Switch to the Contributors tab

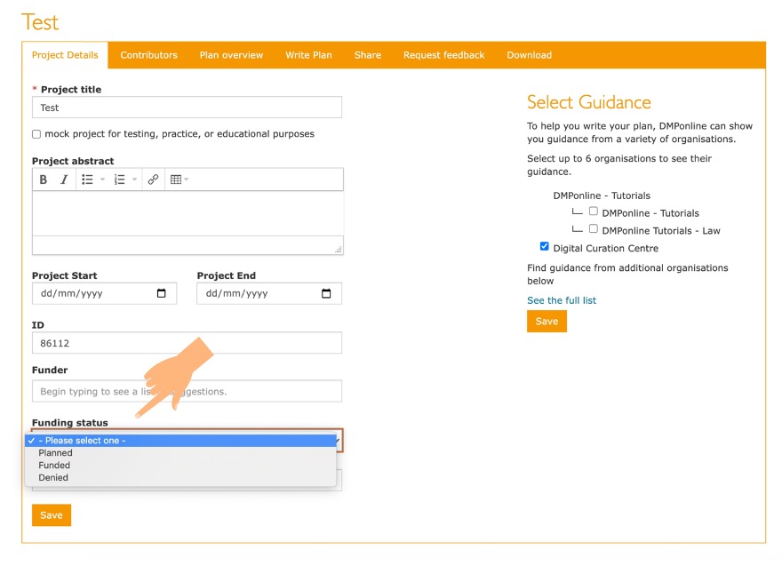148,55
